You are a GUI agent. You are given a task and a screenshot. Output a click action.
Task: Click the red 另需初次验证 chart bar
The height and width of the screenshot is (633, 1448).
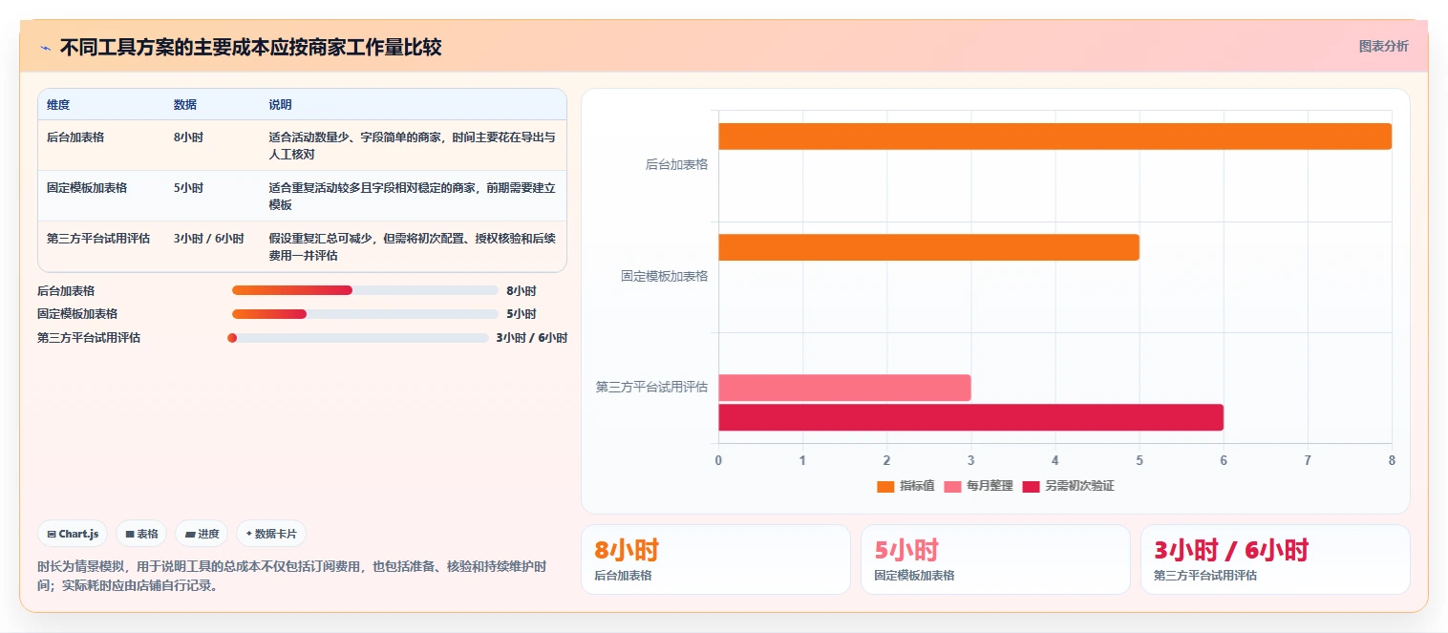[970, 417]
